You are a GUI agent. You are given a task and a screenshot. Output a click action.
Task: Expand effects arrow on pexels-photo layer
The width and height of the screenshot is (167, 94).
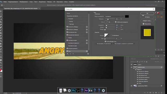tap(163, 86)
